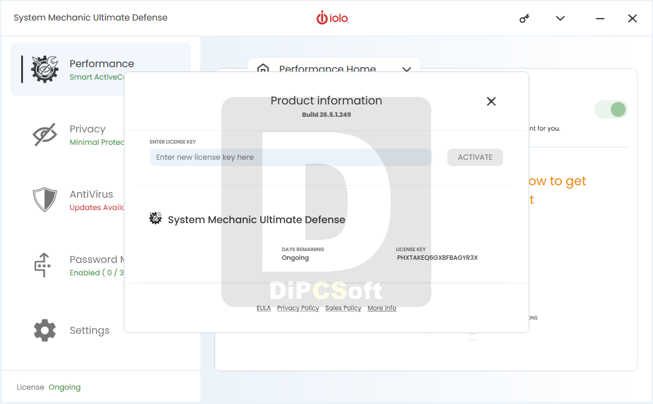Click the Settings gear icon
Image resolution: width=653 pixels, height=404 pixels.
click(45, 331)
